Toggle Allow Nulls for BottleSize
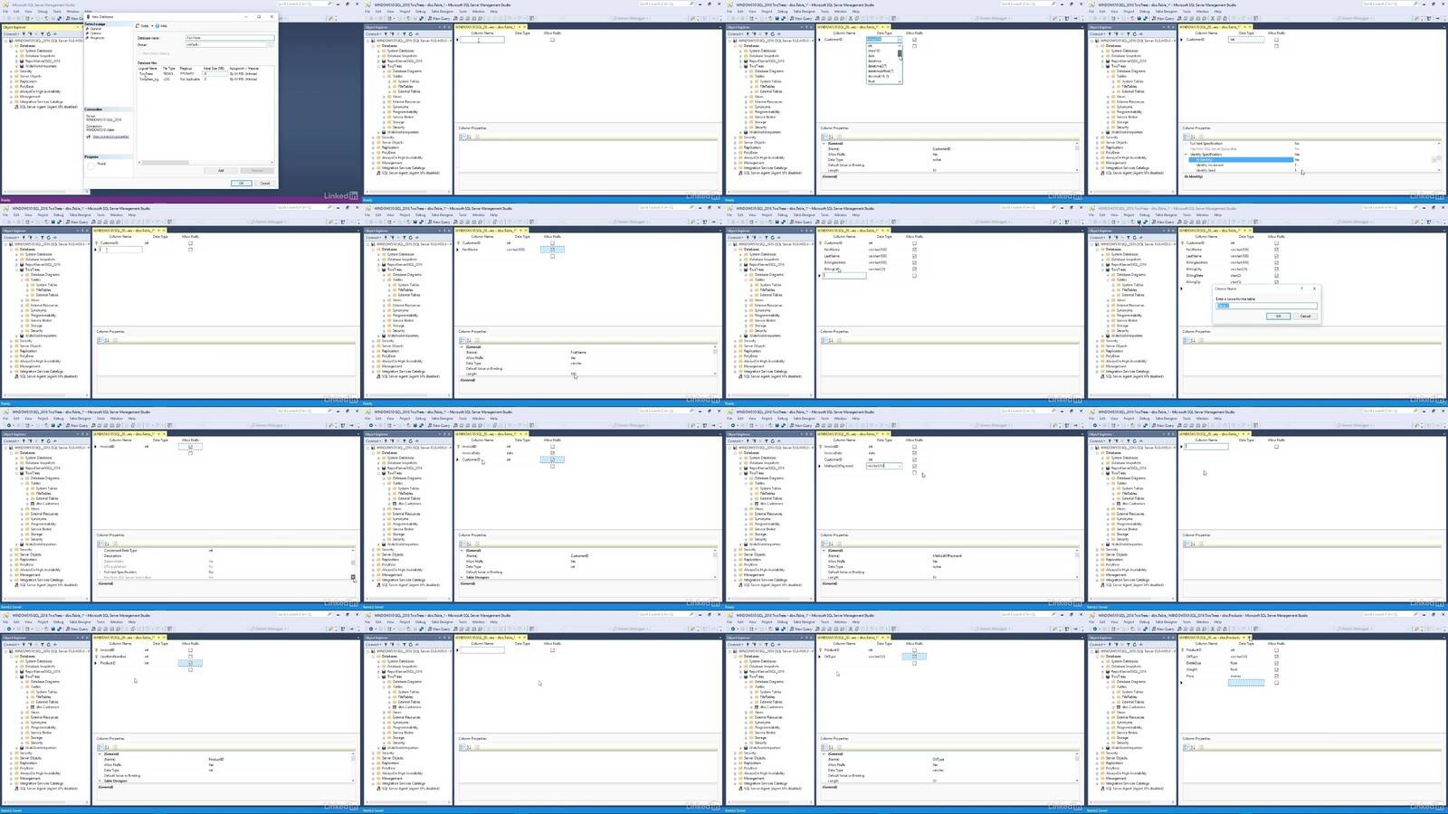The image size is (1448, 814). 1276,663
